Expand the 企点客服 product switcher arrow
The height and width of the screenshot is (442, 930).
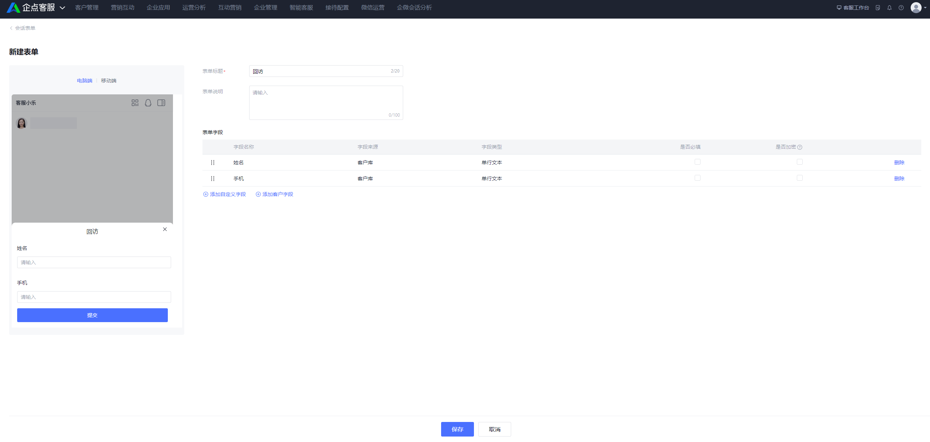(62, 8)
